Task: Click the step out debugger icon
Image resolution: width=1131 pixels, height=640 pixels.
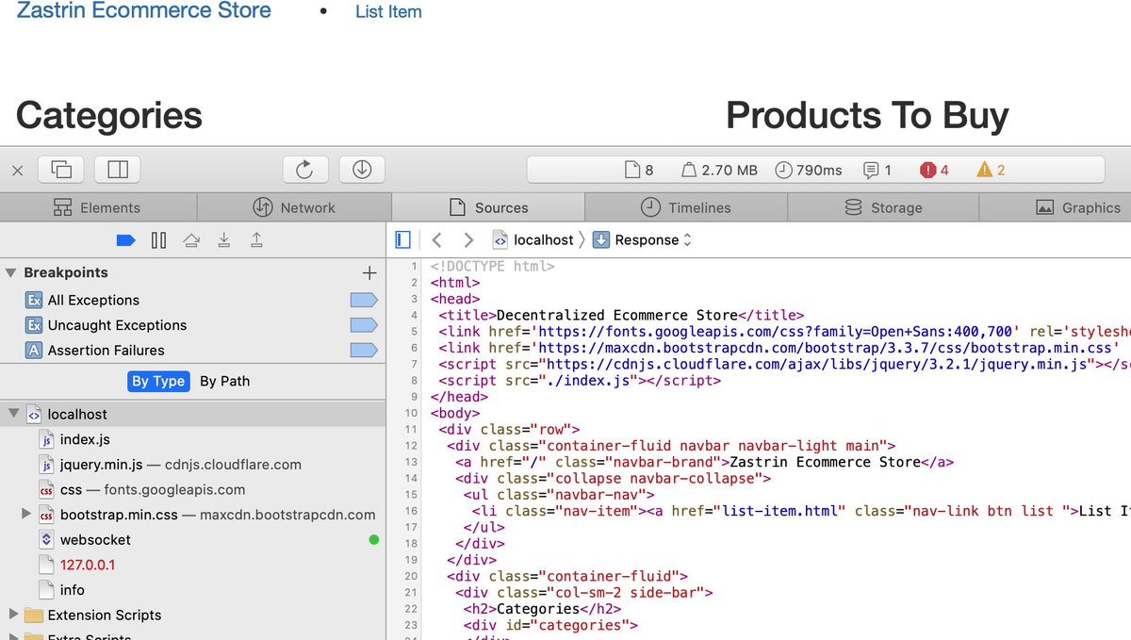Action: point(256,240)
